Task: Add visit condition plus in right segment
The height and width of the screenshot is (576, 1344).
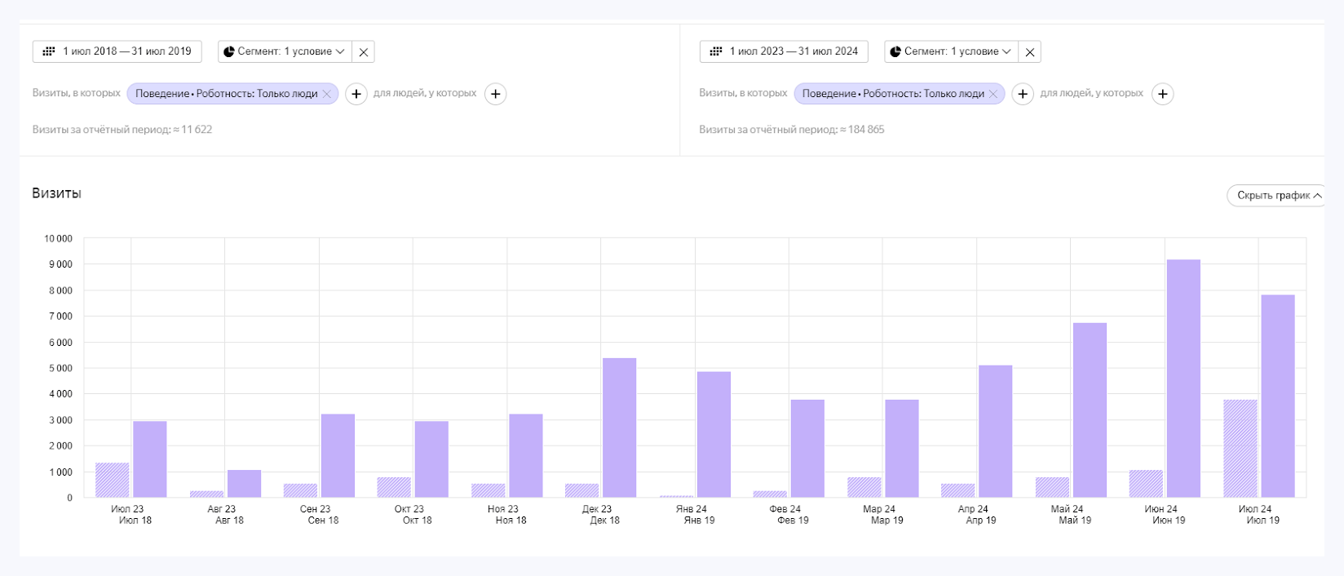Action: click(x=1023, y=94)
